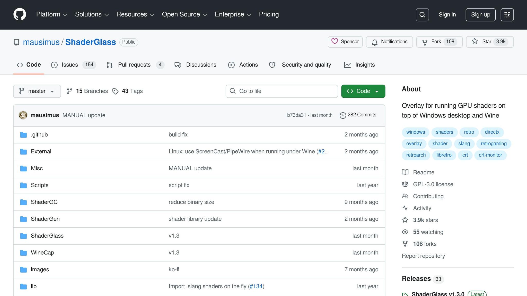Click the Sponsor heart button
The height and width of the screenshot is (296, 527).
click(345, 42)
